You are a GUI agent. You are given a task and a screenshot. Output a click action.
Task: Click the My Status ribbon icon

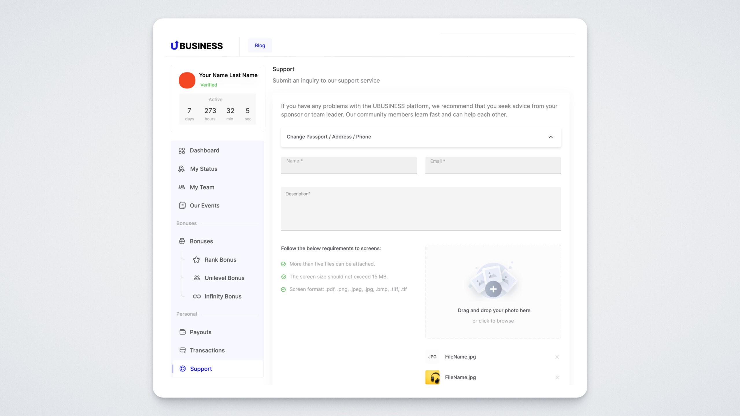(x=181, y=169)
